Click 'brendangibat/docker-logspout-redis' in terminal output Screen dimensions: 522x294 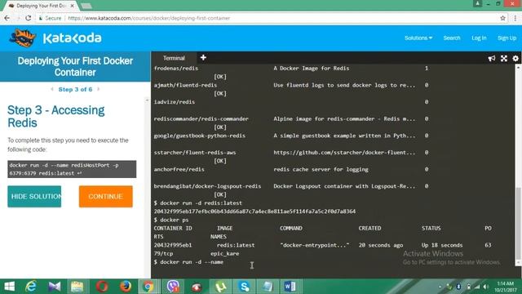point(207,186)
